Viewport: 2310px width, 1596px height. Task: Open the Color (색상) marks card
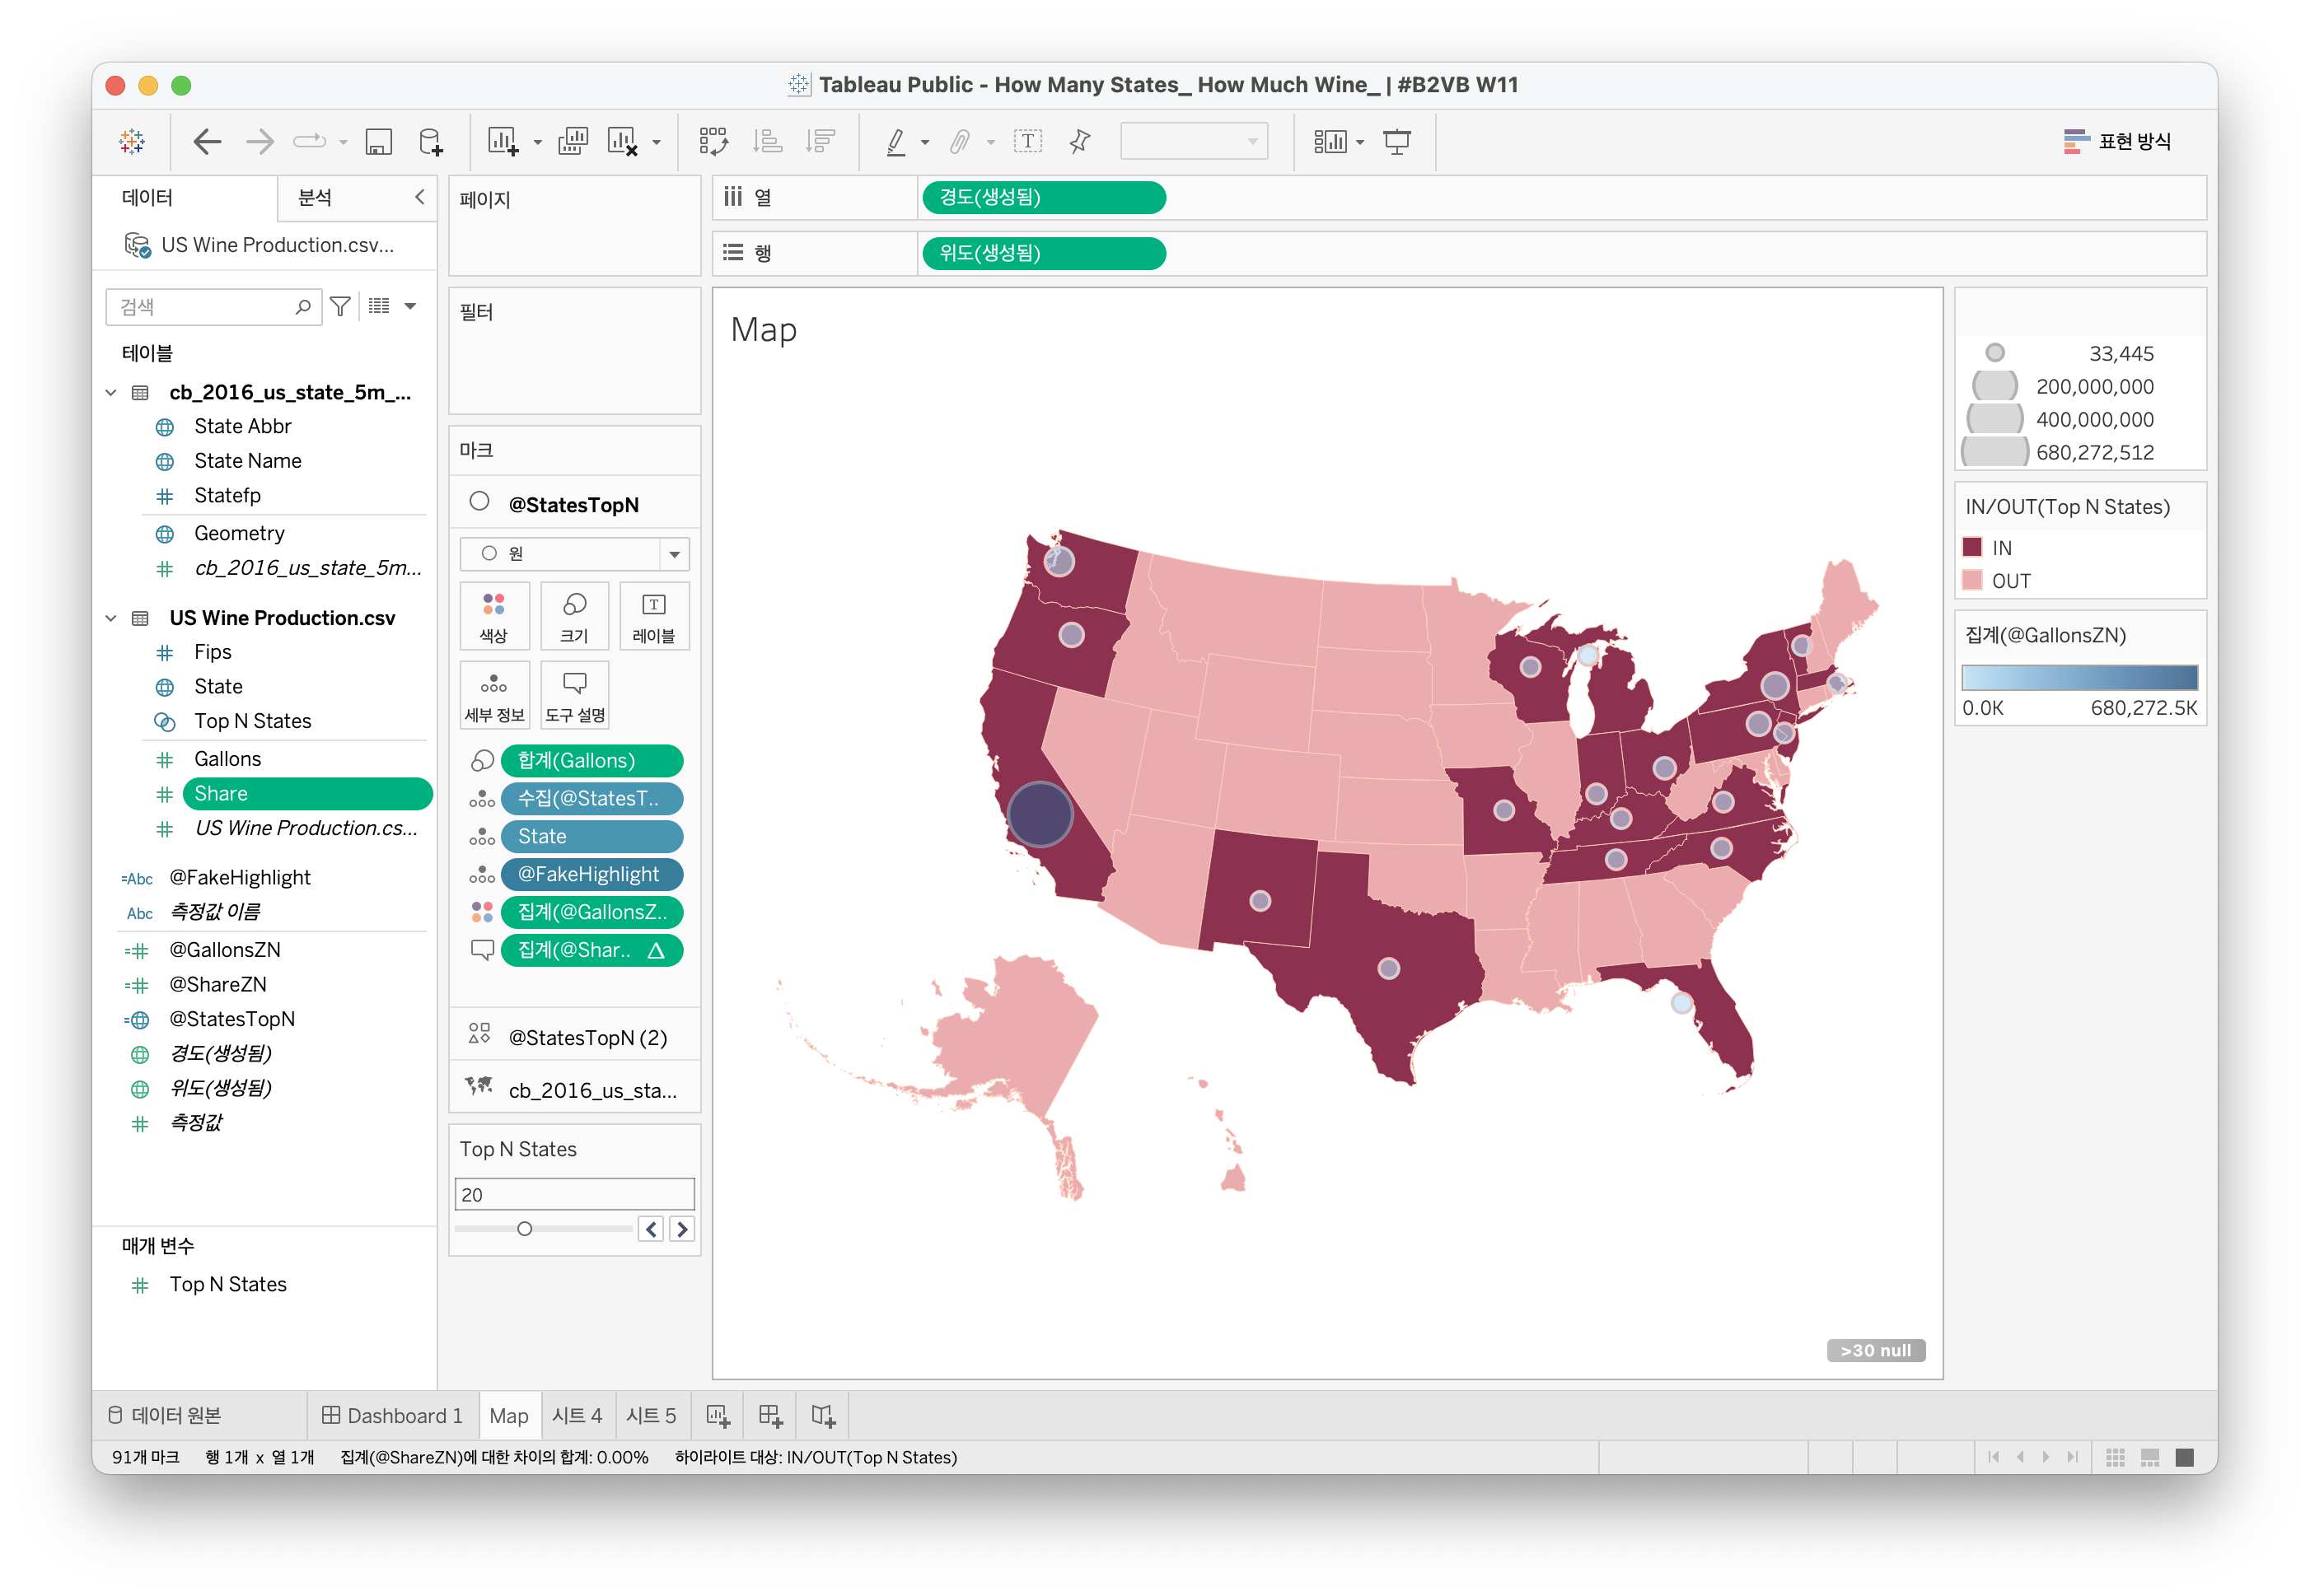click(494, 616)
